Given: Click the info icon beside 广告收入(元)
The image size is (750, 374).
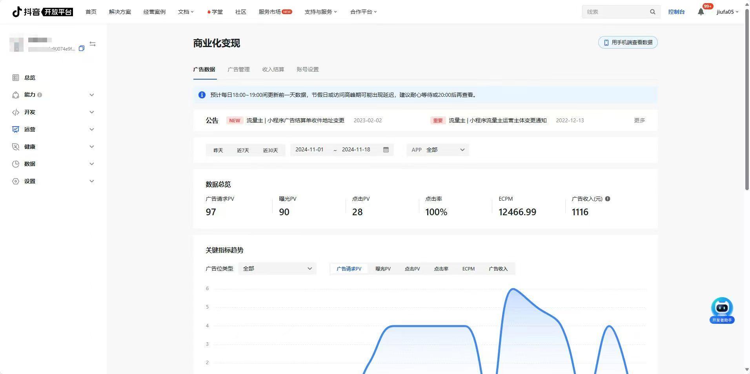Looking at the screenshot, I should click(x=608, y=199).
